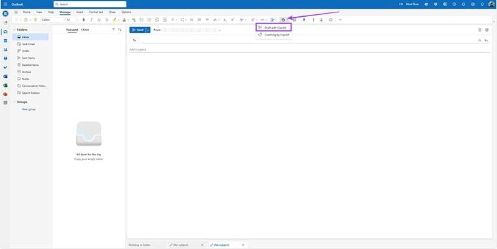Viewport: 497px width, 249px height.
Task: Click the Copilot ribbon icon
Action: pyautogui.click(x=283, y=20)
